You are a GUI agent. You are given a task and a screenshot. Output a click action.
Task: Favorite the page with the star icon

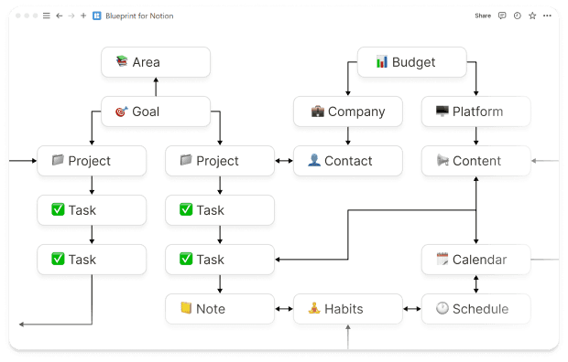pyautogui.click(x=532, y=16)
